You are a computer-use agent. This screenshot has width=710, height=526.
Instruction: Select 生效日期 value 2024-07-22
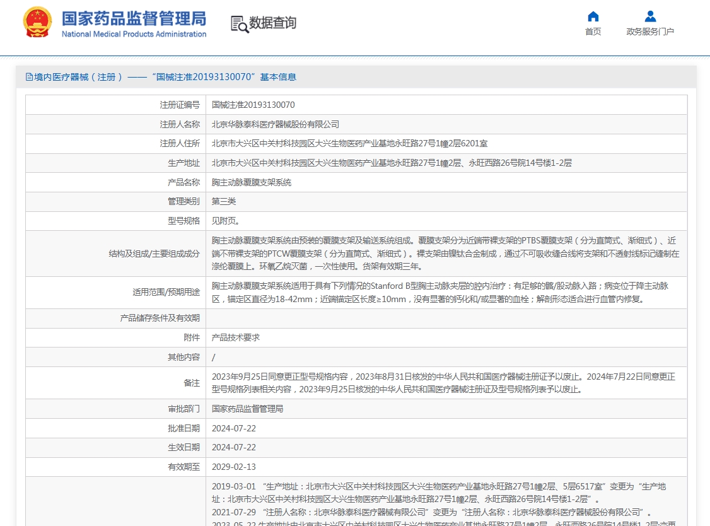point(234,448)
